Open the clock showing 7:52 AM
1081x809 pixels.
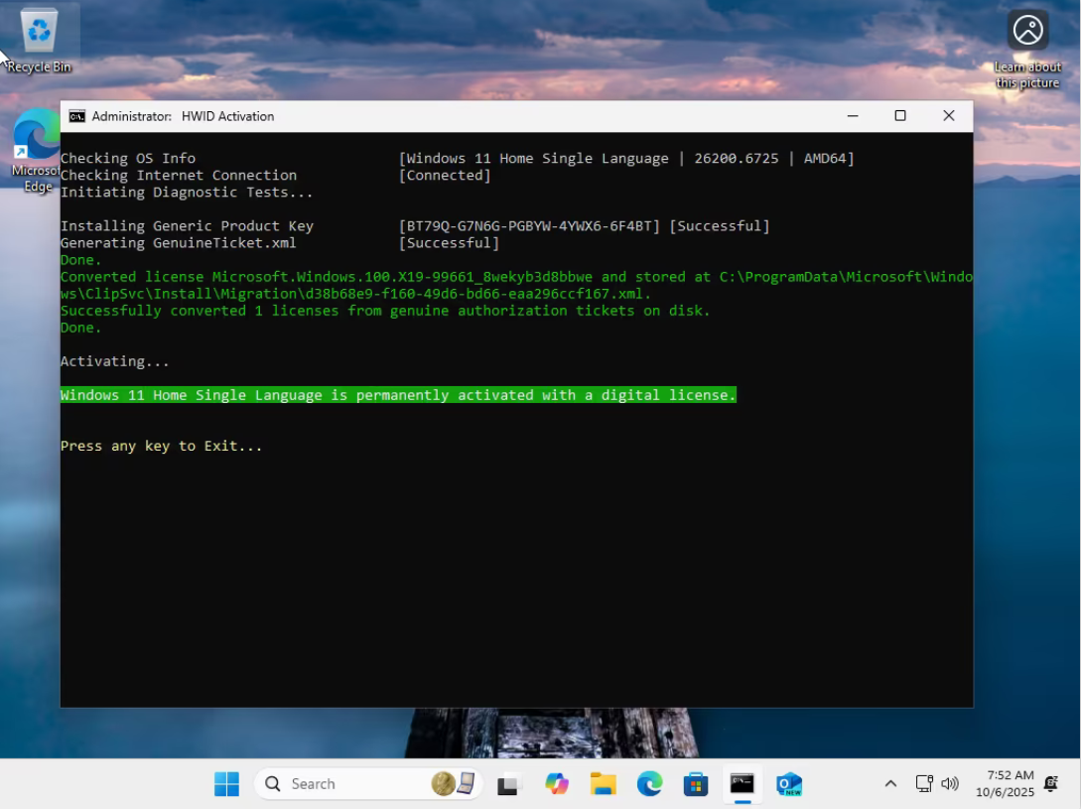pos(1006,783)
